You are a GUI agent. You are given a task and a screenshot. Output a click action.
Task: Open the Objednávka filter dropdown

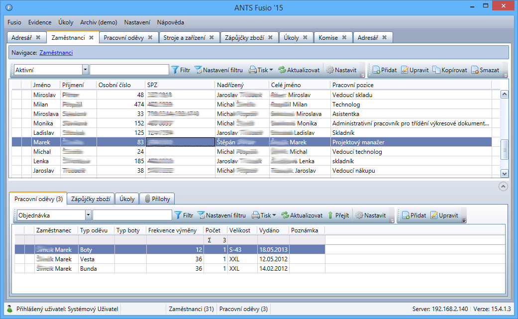coord(88,215)
